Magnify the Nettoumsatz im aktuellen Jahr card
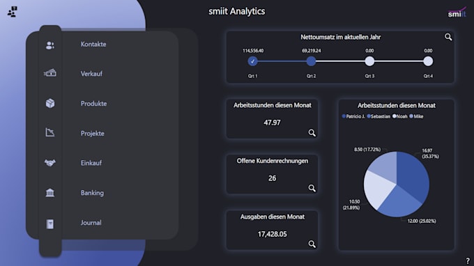Screen dimensions: 474x266 [448, 37]
